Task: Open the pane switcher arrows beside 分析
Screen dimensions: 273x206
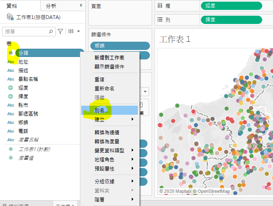Action: tap(81, 5)
